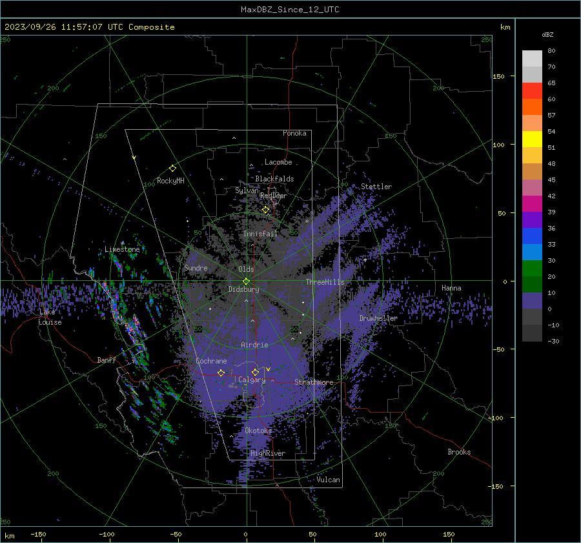This screenshot has width=581, height=543.
Task: Click the radar site diamond above Didsbury
Action: point(247,282)
